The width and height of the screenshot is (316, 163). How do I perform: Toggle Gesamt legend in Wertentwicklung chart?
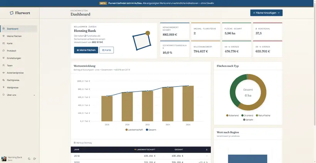pyautogui.click(x=151, y=130)
